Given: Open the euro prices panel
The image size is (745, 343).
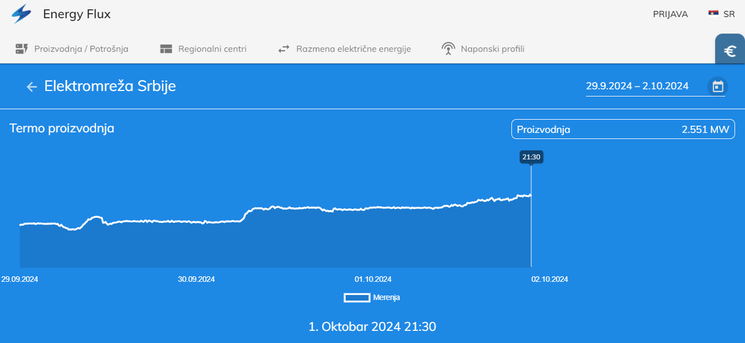Looking at the screenshot, I should coord(730,51).
